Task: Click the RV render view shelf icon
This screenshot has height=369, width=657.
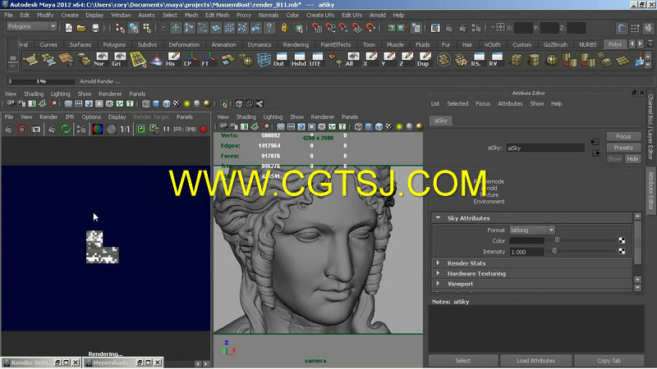Action: coord(496,59)
